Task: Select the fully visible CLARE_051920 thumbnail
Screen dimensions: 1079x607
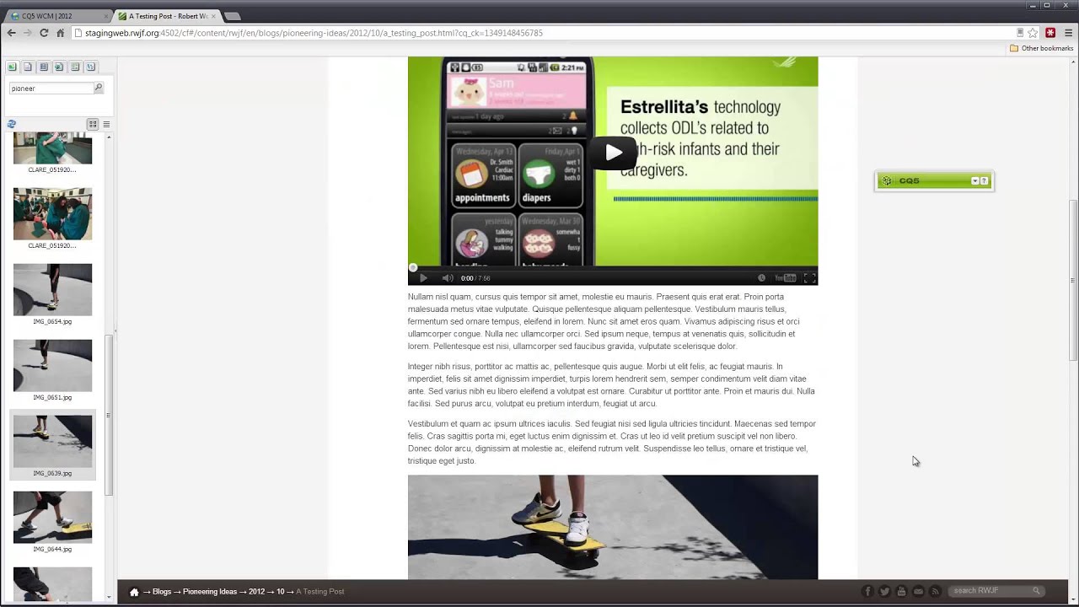Action: 52,213
